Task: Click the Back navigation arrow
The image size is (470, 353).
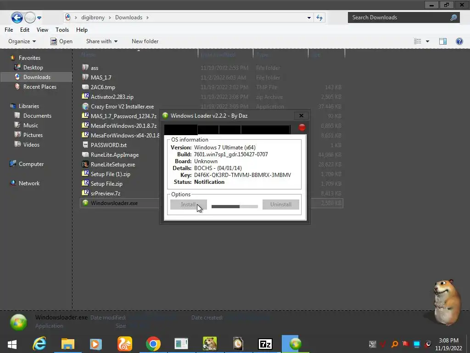Action: pos(17,17)
